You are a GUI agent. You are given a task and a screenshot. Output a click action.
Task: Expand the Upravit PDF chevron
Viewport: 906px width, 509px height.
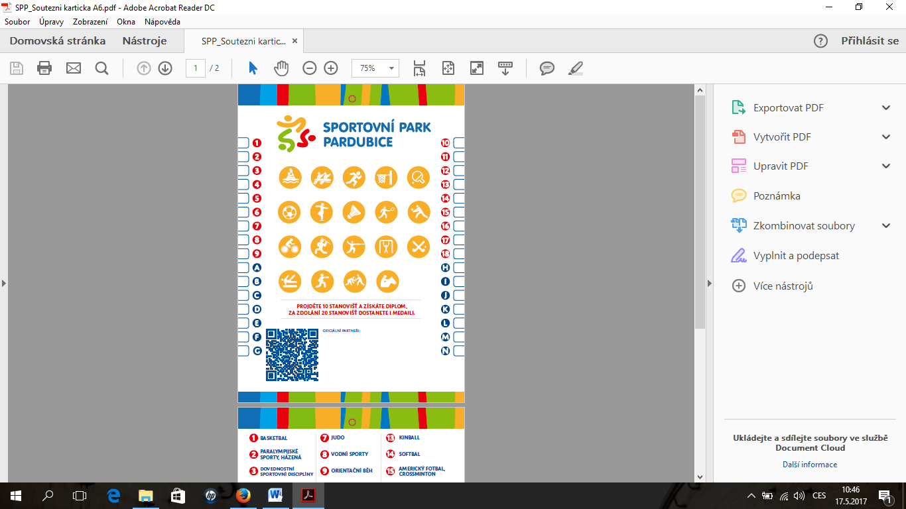coord(886,166)
